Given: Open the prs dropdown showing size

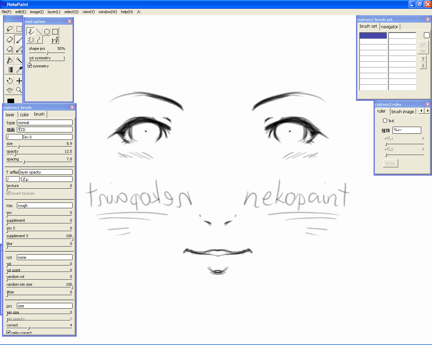Looking at the screenshot, I should (x=45, y=306).
